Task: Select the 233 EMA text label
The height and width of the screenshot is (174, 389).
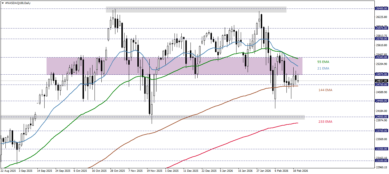Action: [x=325, y=122]
